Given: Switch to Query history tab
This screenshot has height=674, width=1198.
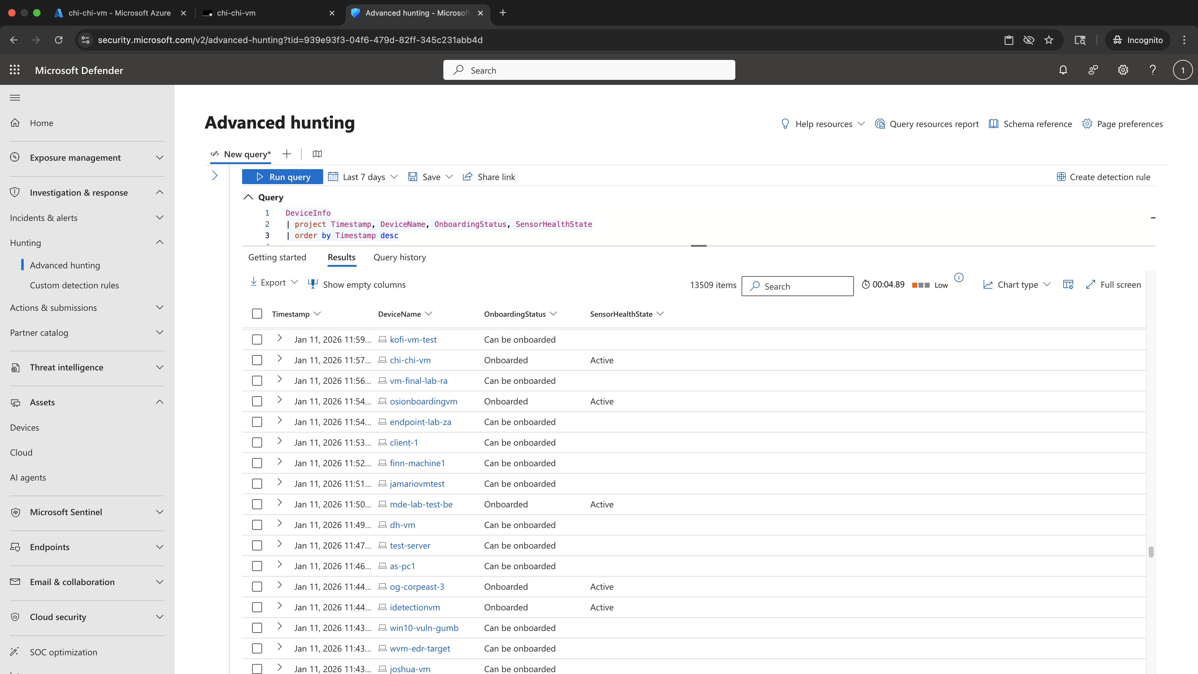Looking at the screenshot, I should pyautogui.click(x=399, y=257).
